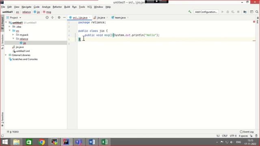This screenshot has height=146, width=260.
Task: Toggle the Favorites tool window side tab
Action: coord(2,119)
